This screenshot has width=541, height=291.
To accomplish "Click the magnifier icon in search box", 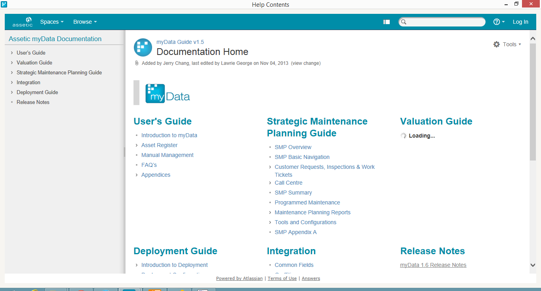I will [x=404, y=22].
